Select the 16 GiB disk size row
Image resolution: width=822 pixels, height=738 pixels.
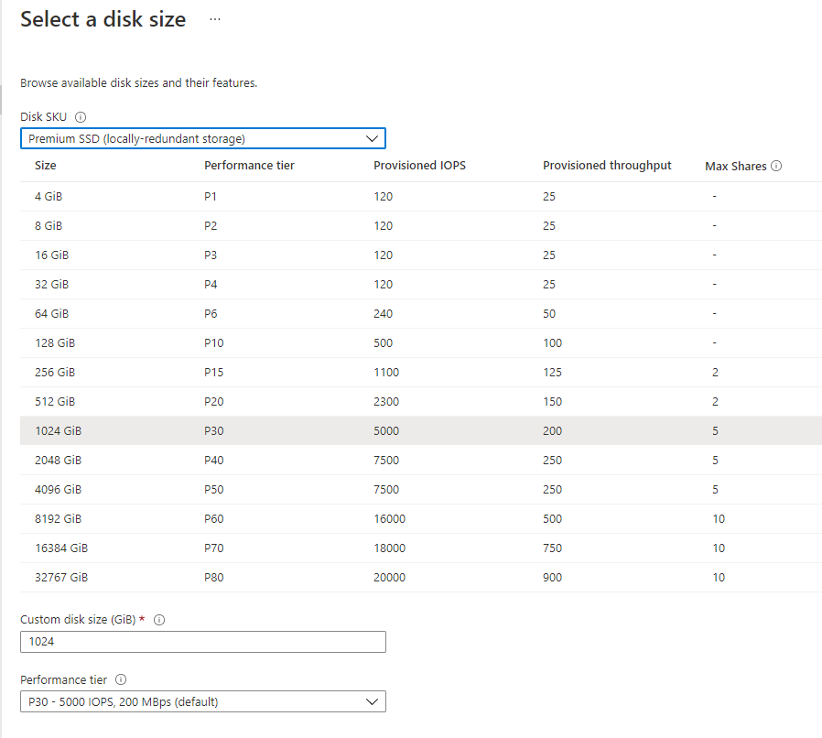(421, 255)
